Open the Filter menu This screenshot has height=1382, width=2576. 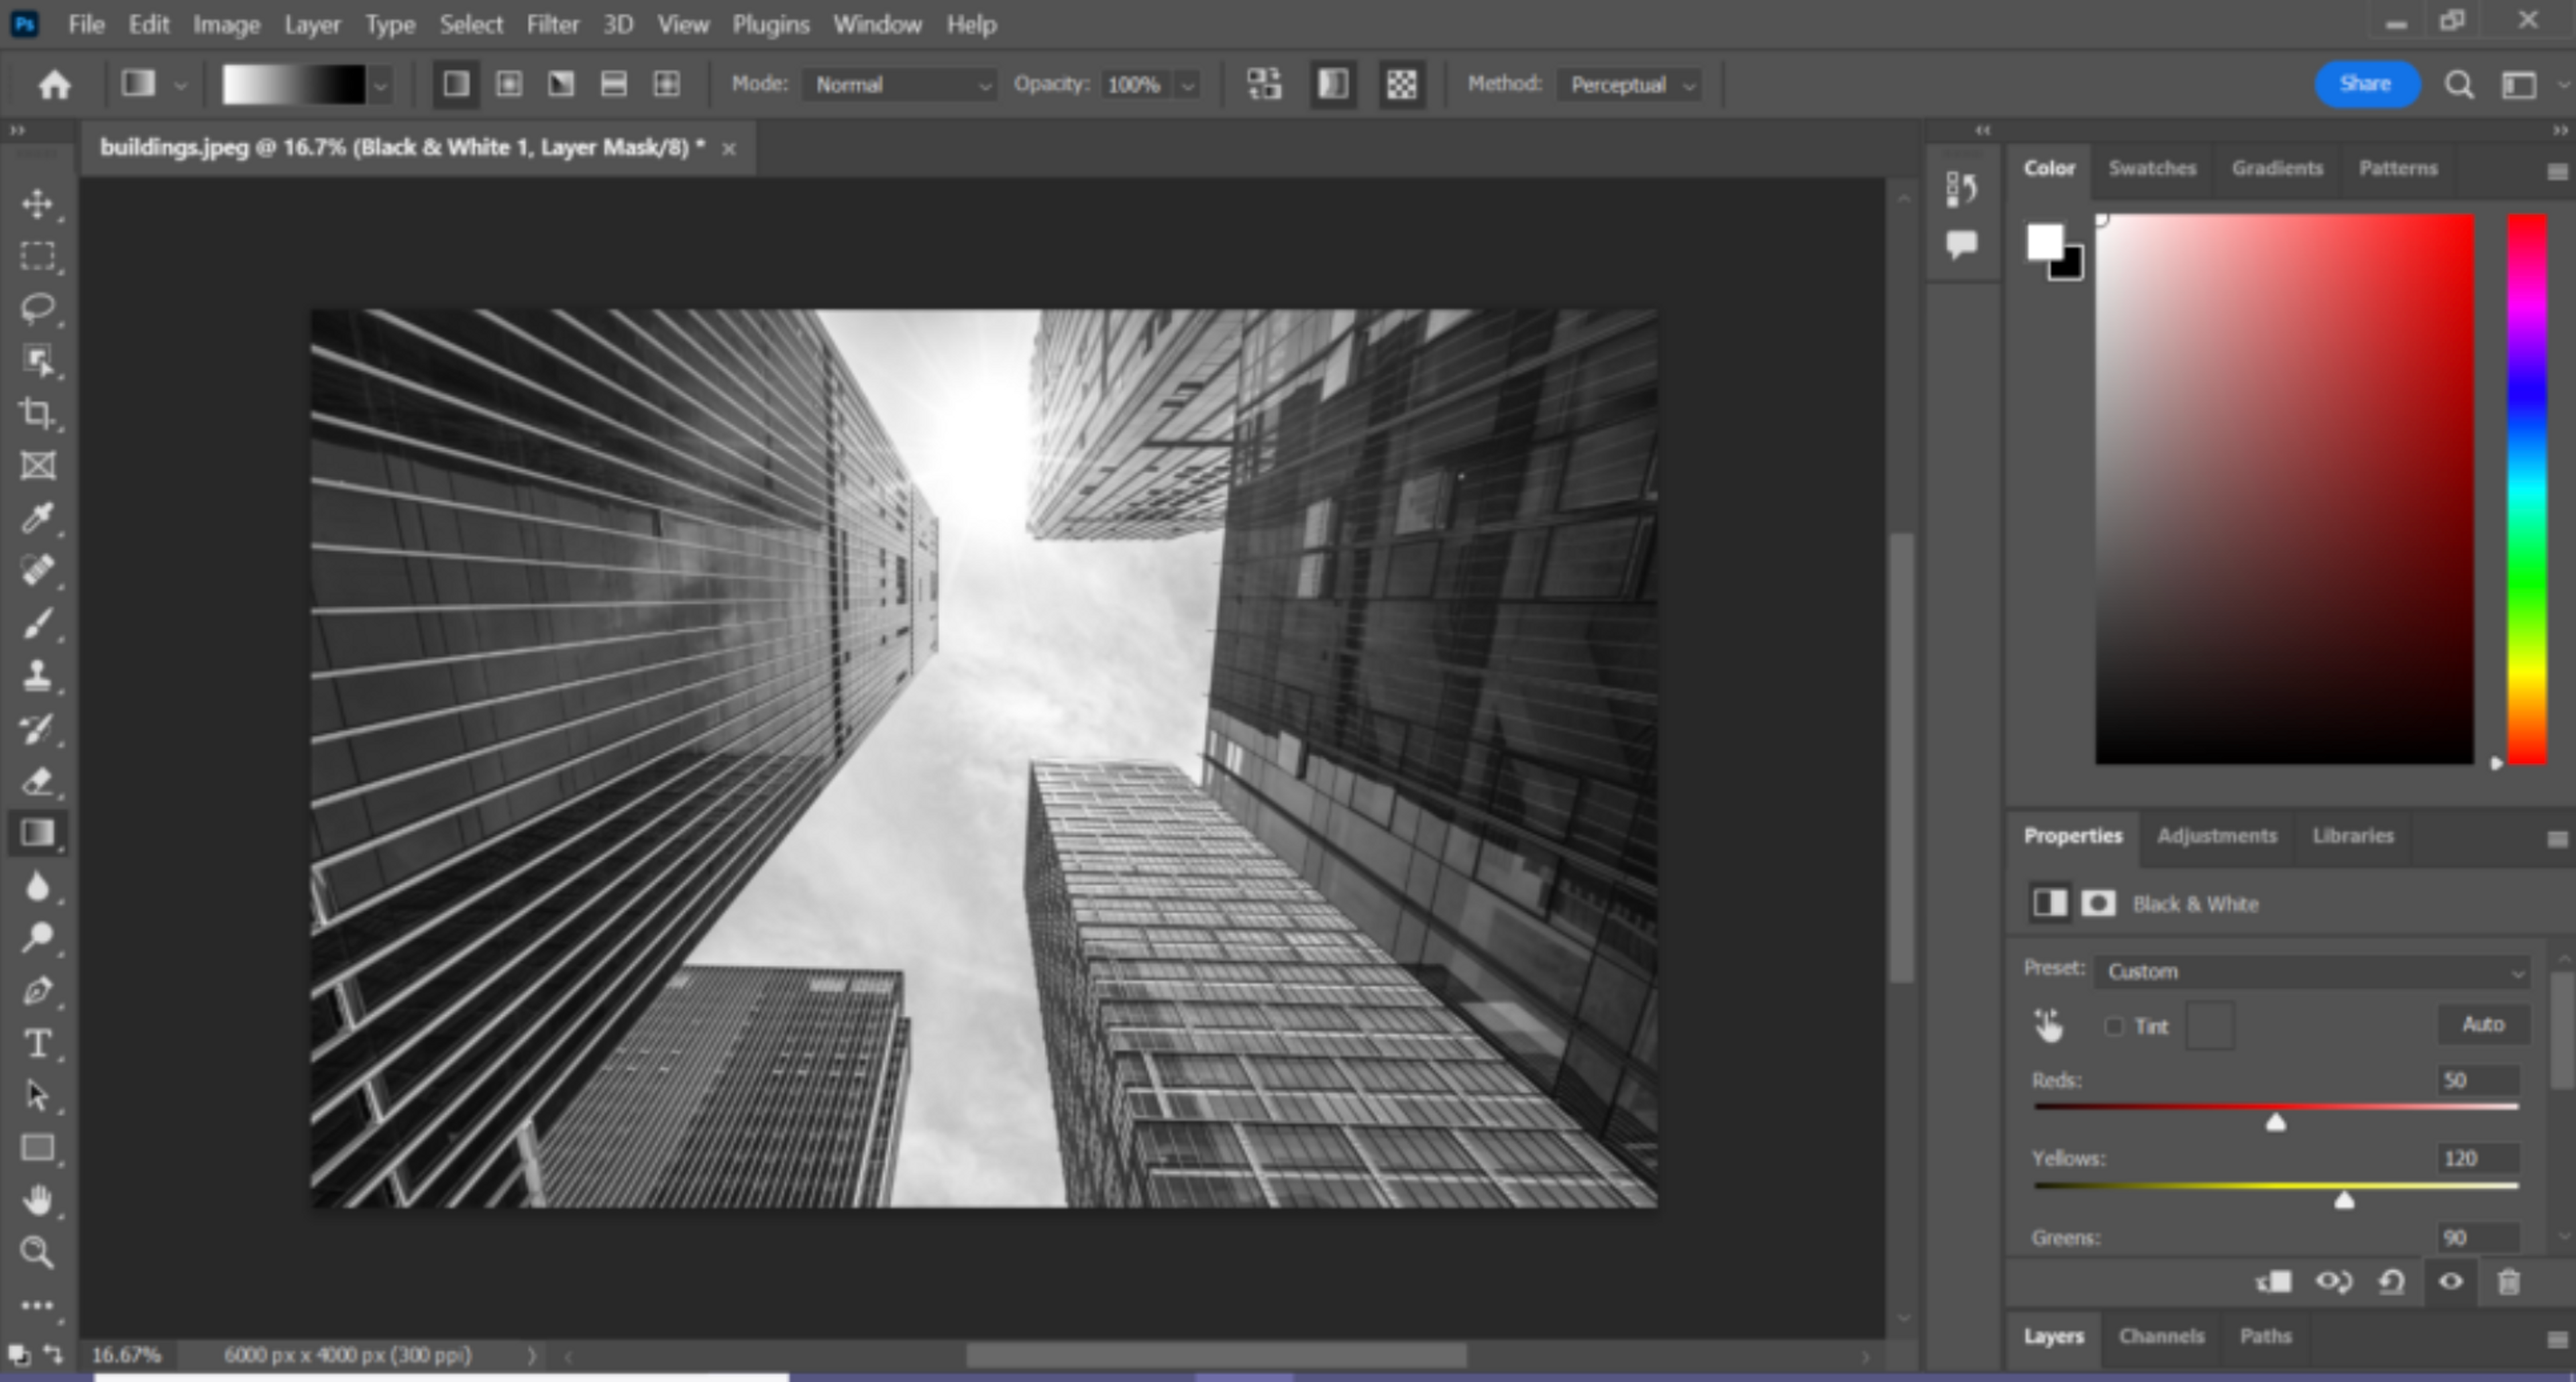tap(552, 24)
